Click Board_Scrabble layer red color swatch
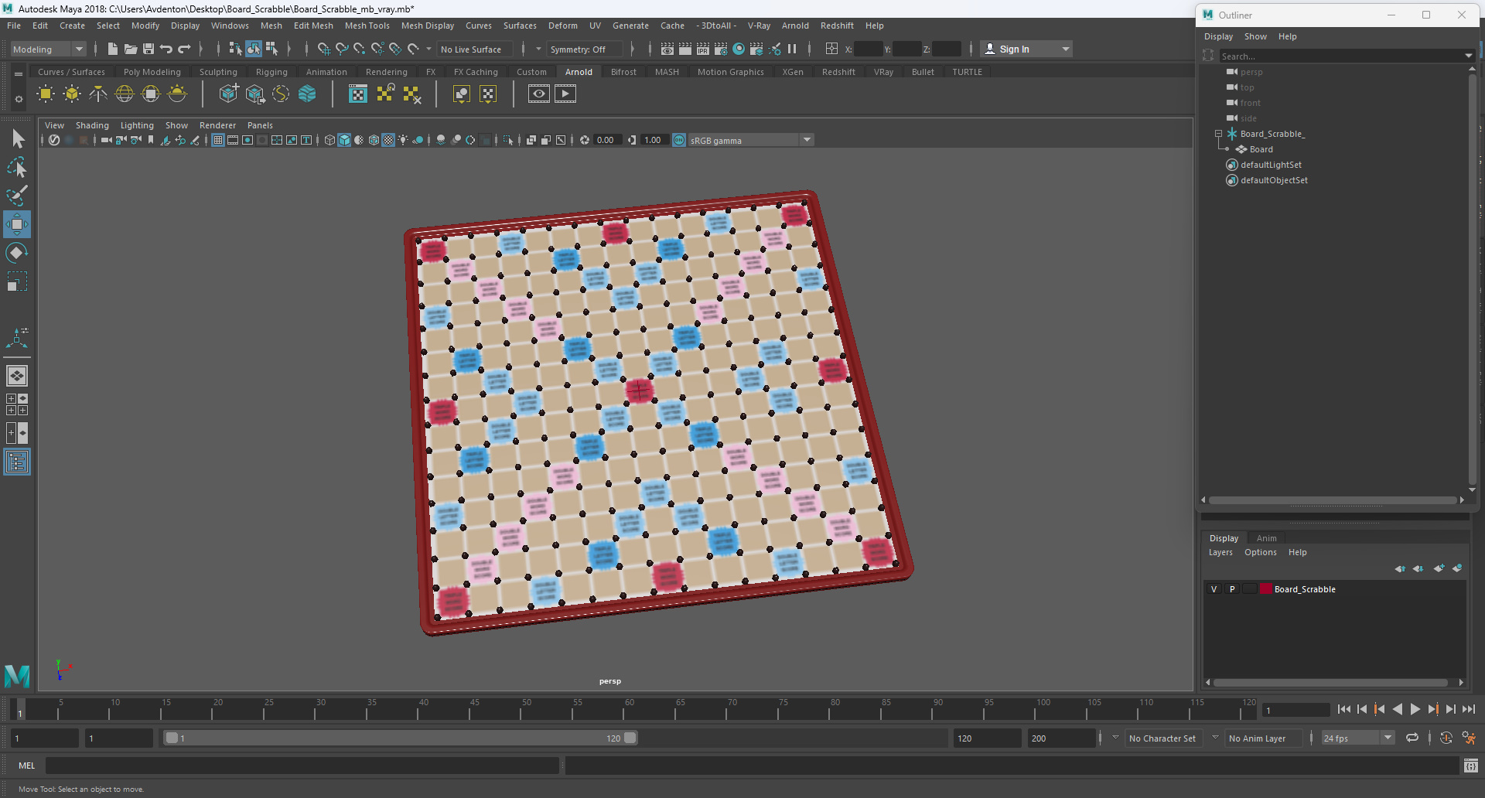Viewport: 1485px width, 798px height. 1266,589
